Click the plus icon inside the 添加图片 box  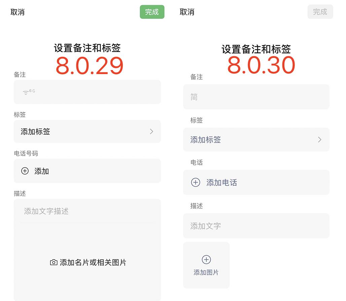[206, 260]
